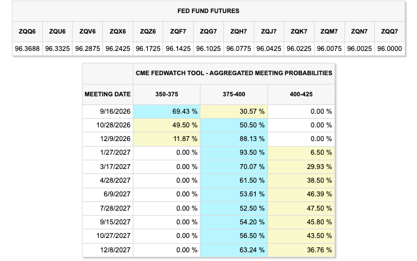Select the 96.0075 price value

click(x=330, y=48)
